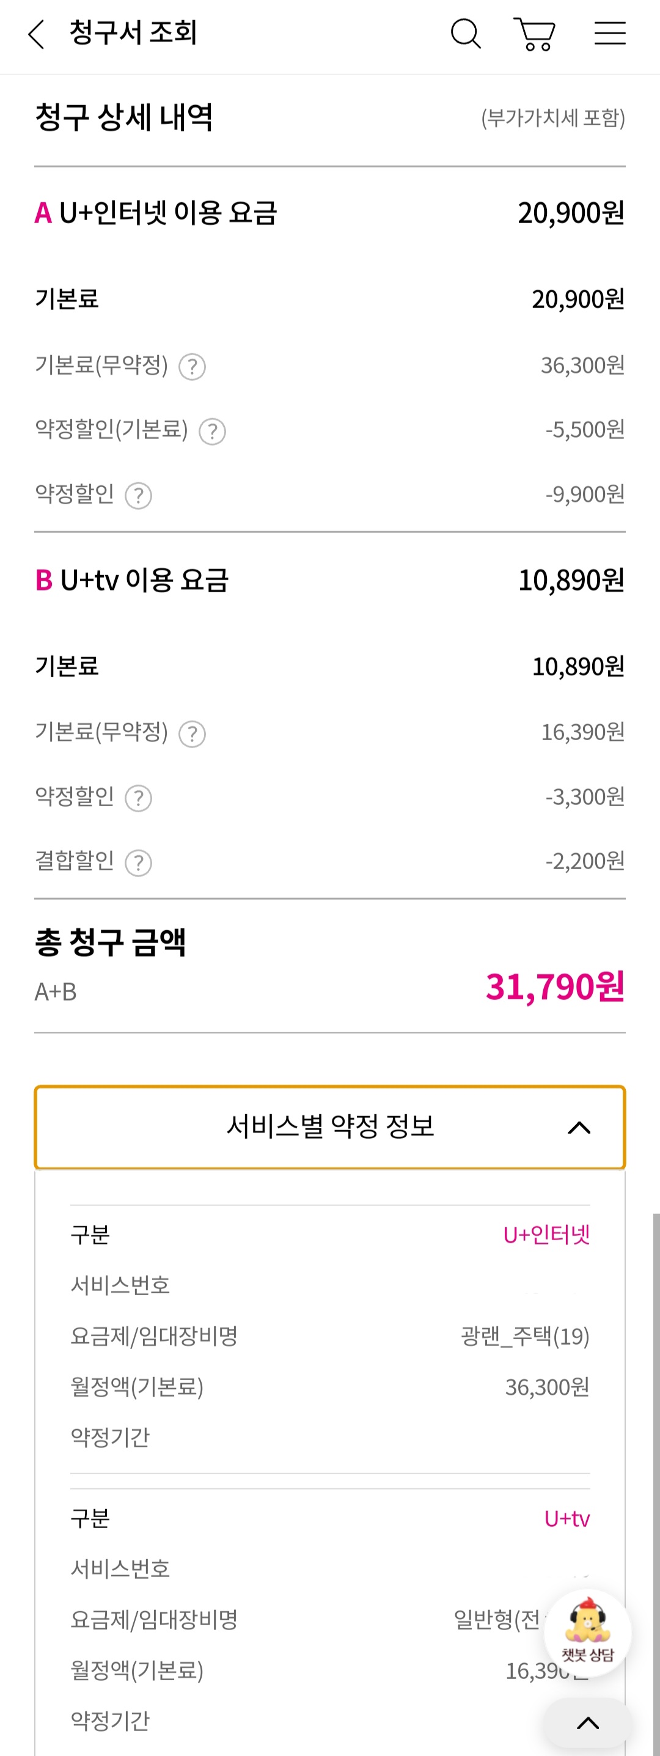
Task: Show help for internet 약정할인
Action: [x=138, y=496]
